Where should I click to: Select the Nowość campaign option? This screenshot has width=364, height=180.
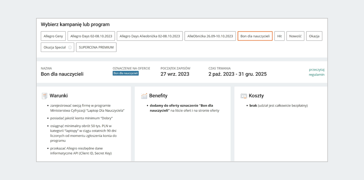[x=295, y=36]
